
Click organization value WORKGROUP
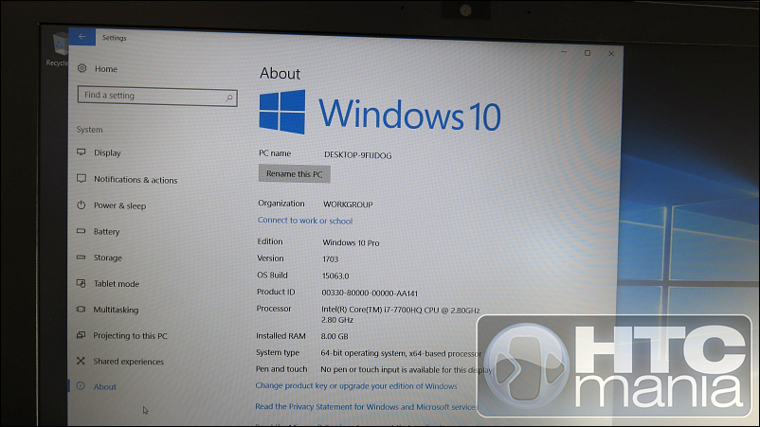[348, 205]
